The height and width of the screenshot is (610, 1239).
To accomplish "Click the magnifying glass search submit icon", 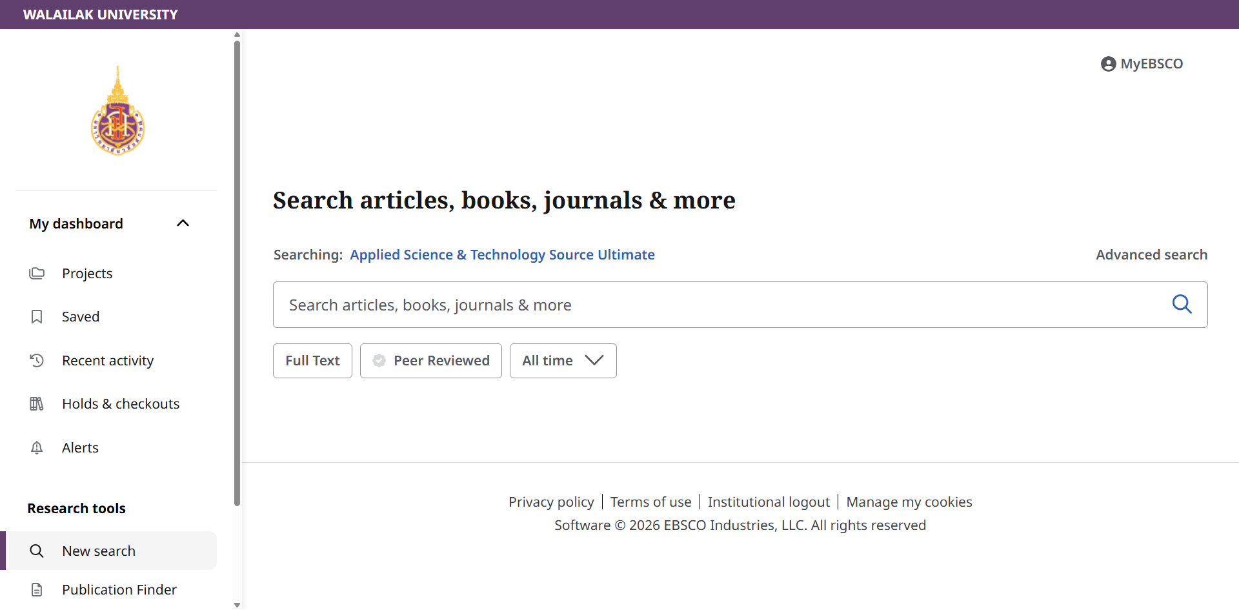I will point(1182,304).
